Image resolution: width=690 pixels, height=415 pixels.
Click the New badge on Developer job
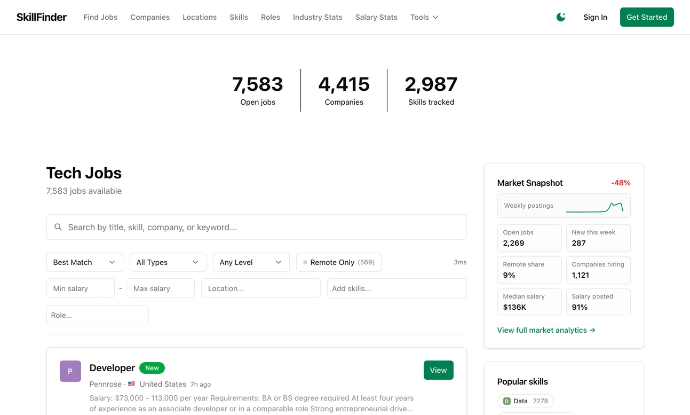pos(152,368)
